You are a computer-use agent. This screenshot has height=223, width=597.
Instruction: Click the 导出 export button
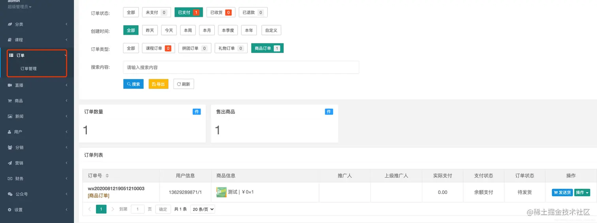(158, 84)
